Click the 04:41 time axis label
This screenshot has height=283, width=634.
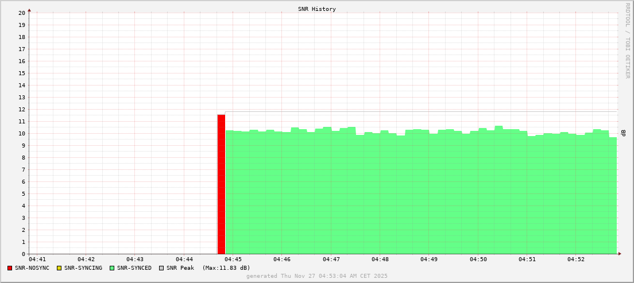pyautogui.click(x=37, y=259)
